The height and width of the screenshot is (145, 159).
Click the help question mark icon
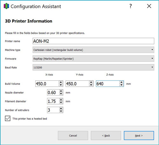131,6
